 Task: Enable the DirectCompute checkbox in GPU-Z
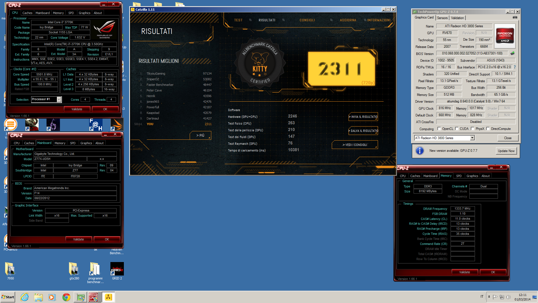(488, 129)
